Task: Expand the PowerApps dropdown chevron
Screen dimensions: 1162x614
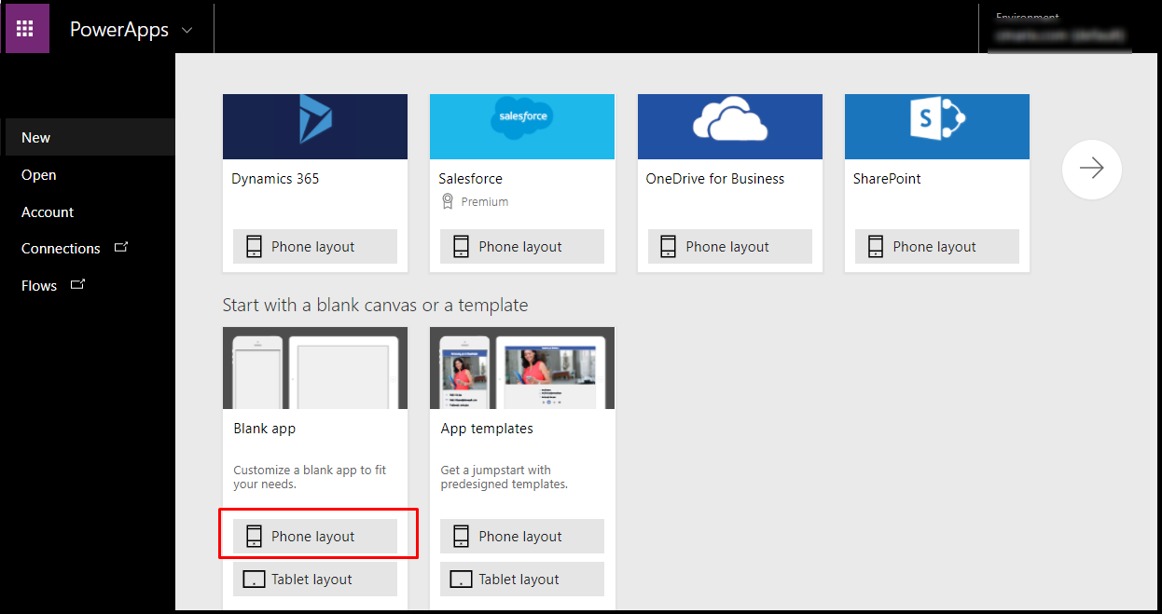Action: tap(187, 30)
